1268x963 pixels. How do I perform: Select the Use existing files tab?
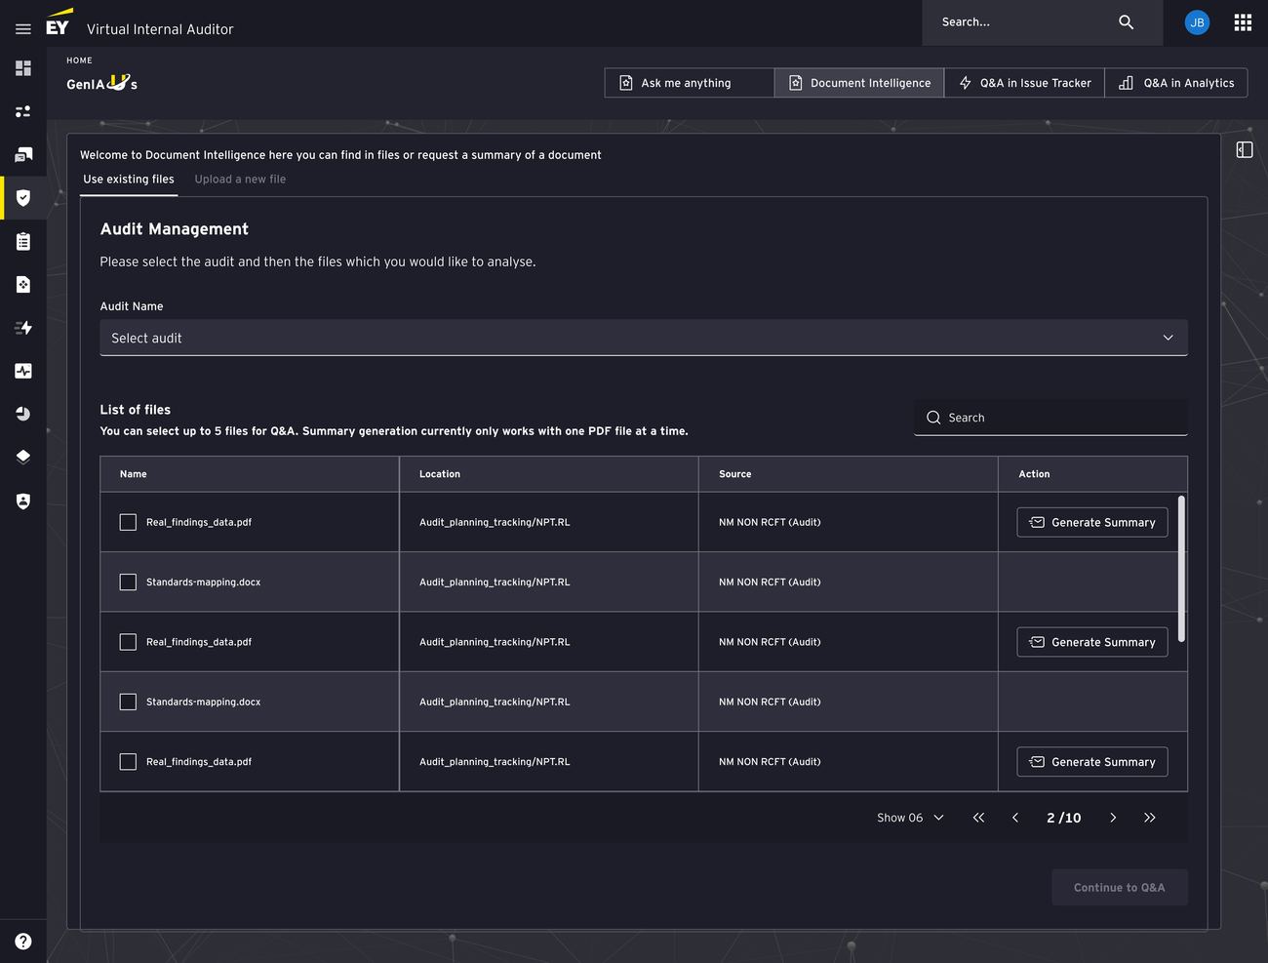click(x=129, y=180)
